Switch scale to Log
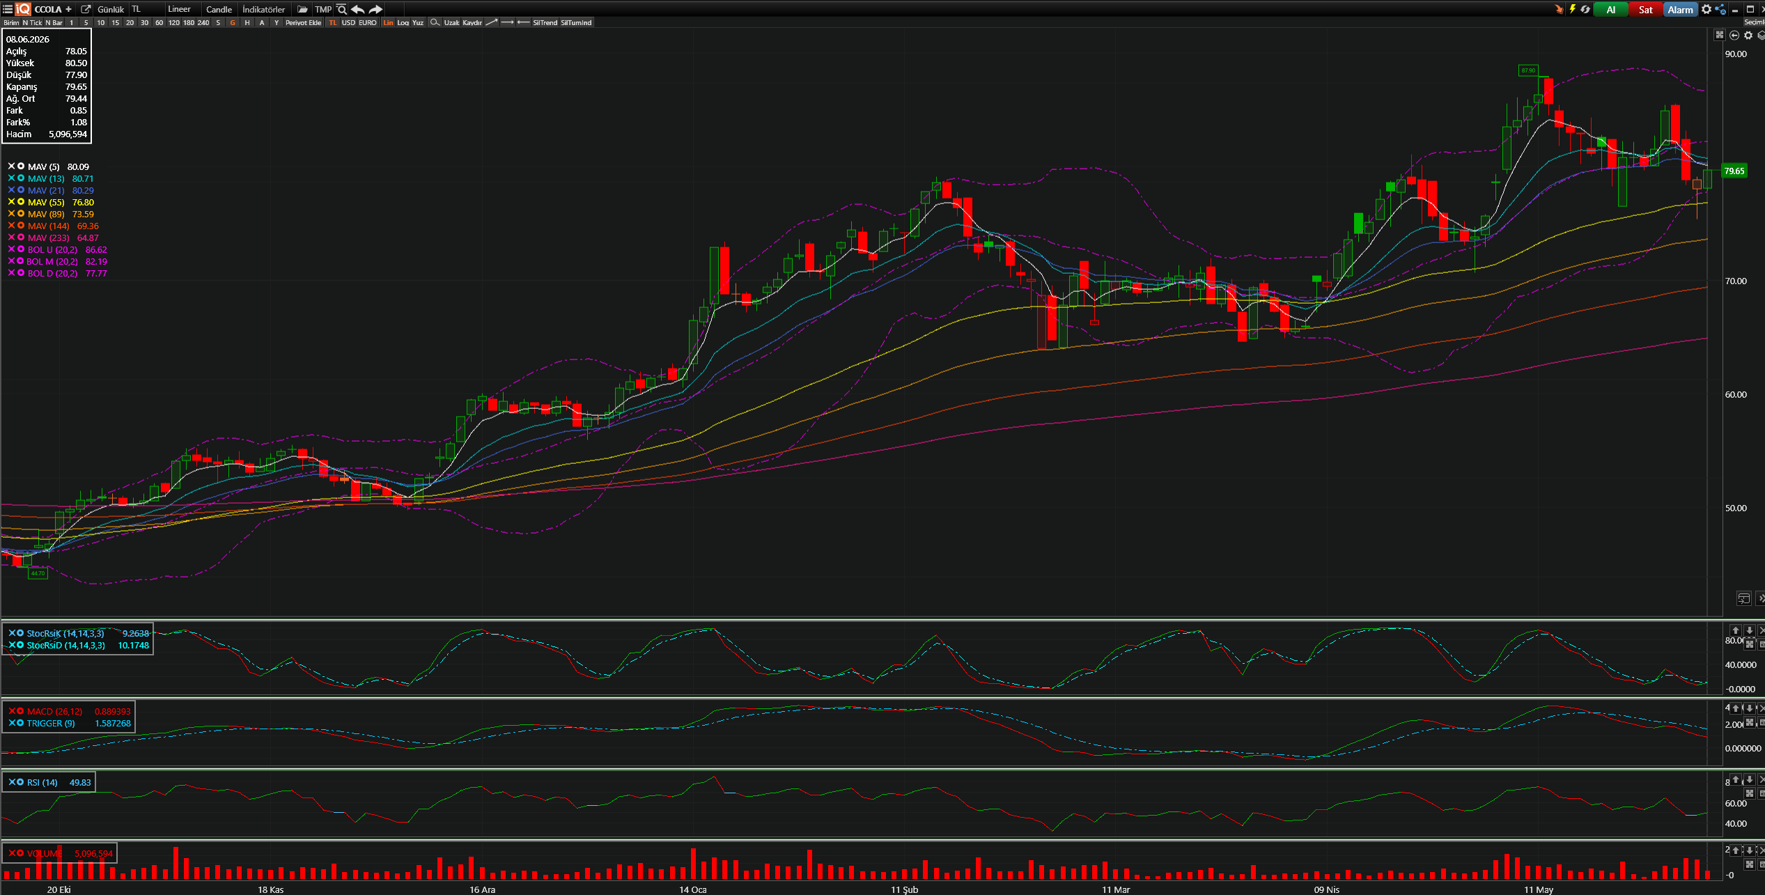The width and height of the screenshot is (1765, 895). coord(403,22)
